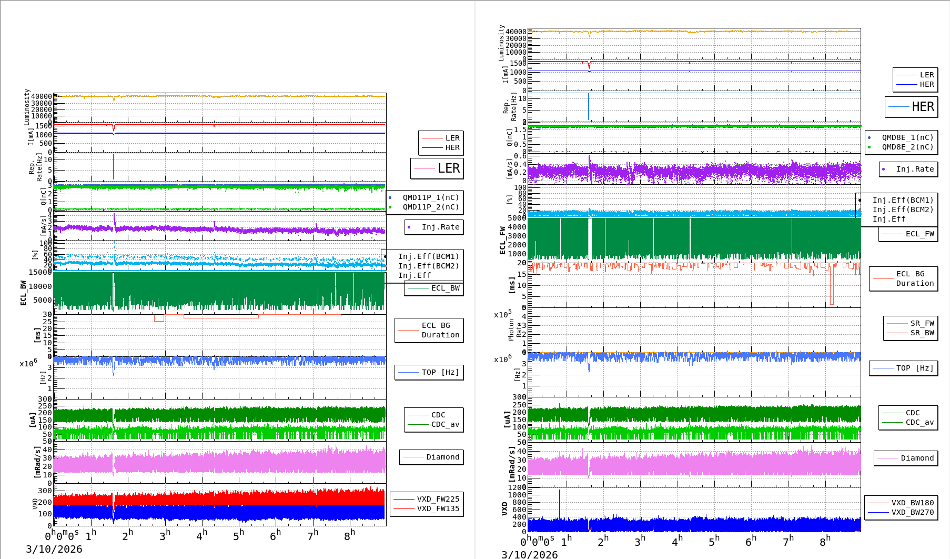Viewport: 950px width, 559px height.
Task: Click the ECL_BW legend box
Action: coord(434,288)
